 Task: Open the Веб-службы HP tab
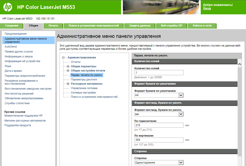(171, 26)
